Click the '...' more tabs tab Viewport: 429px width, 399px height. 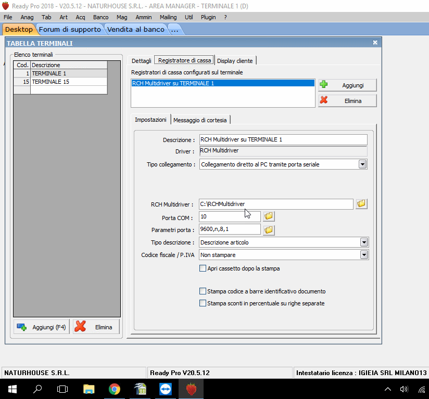pos(175,29)
